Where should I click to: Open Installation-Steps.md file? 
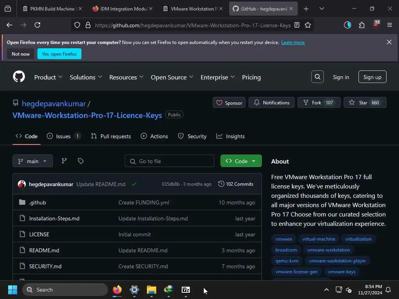click(54, 218)
